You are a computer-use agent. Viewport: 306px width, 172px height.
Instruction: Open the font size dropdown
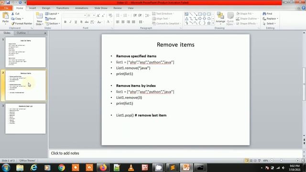(94, 15)
